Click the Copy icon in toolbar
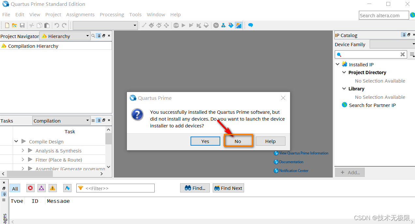 39,25
